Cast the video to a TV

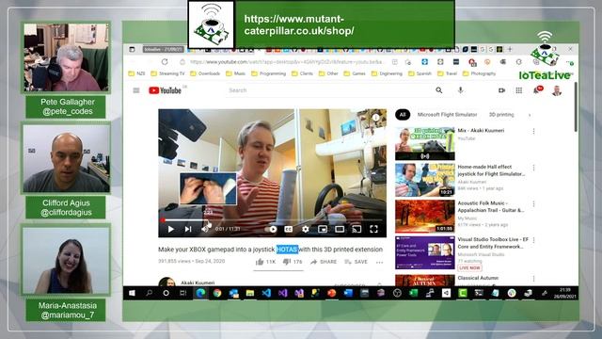pos(356,229)
